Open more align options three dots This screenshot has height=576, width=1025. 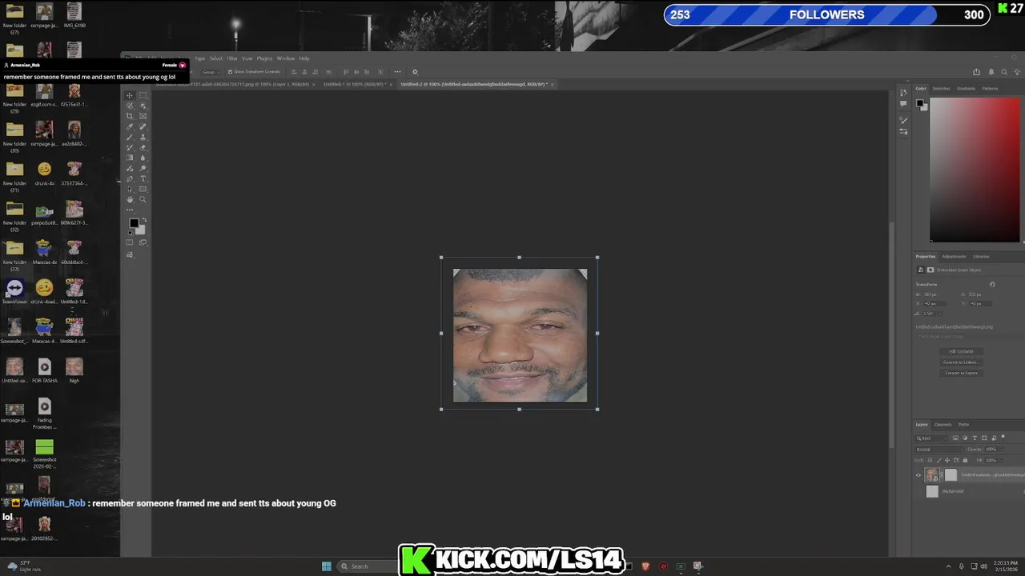pyautogui.click(x=397, y=72)
